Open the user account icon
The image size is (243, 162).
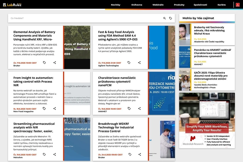(x=238, y=5)
